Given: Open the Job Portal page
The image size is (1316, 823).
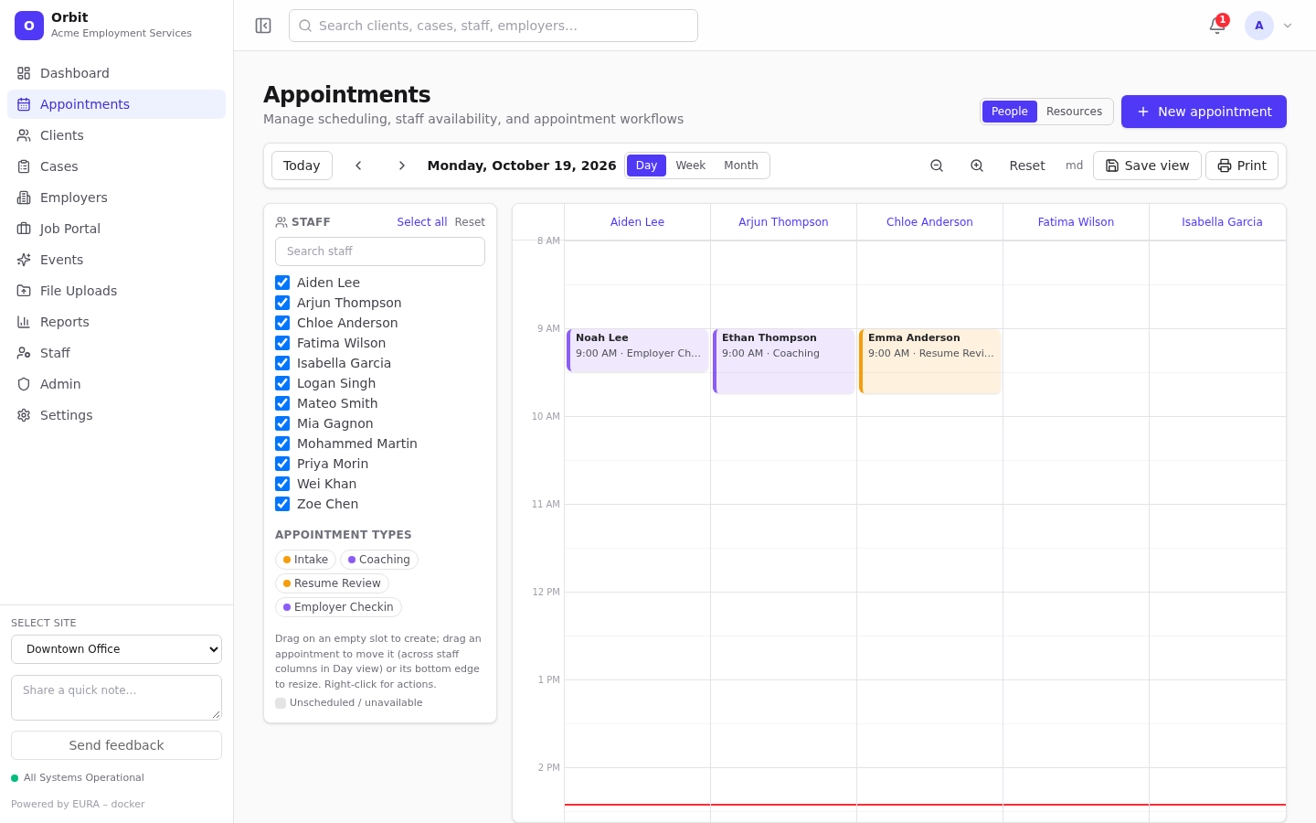Looking at the screenshot, I should [x=116, y=229].
